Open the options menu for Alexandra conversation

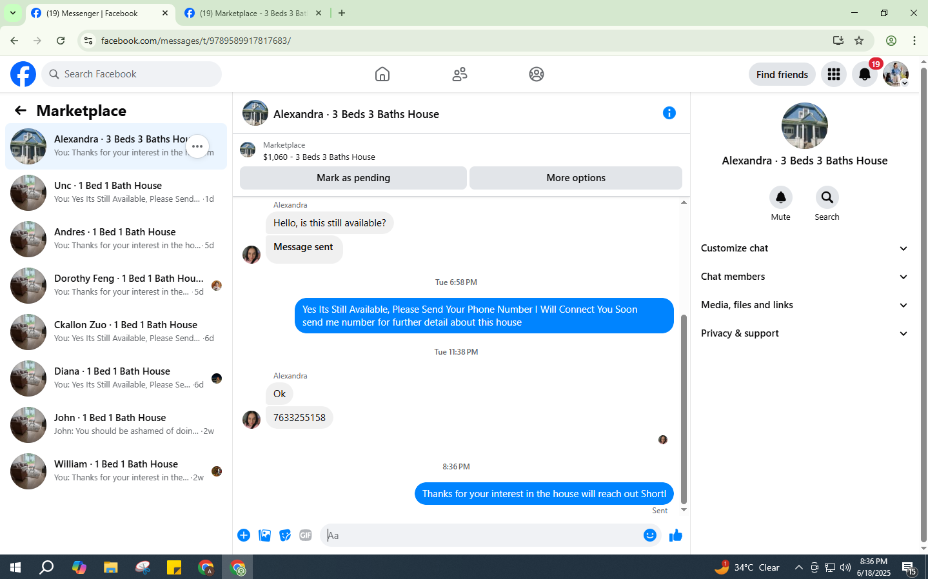[197, 146]
